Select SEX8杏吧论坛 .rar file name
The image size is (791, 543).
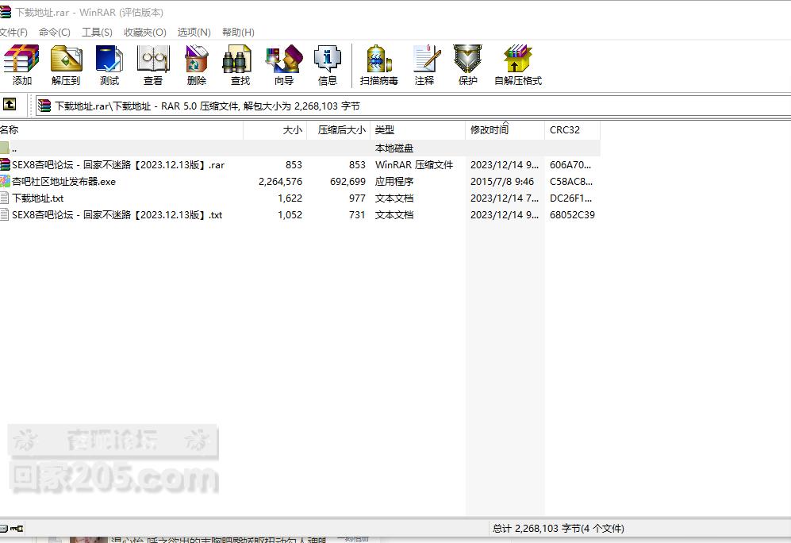click(x=118, y=164)
